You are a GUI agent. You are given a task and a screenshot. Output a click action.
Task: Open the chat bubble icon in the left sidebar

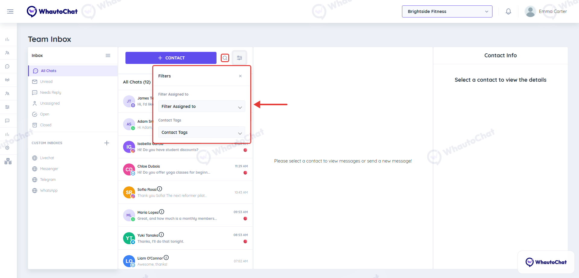(x=7, y=66)
